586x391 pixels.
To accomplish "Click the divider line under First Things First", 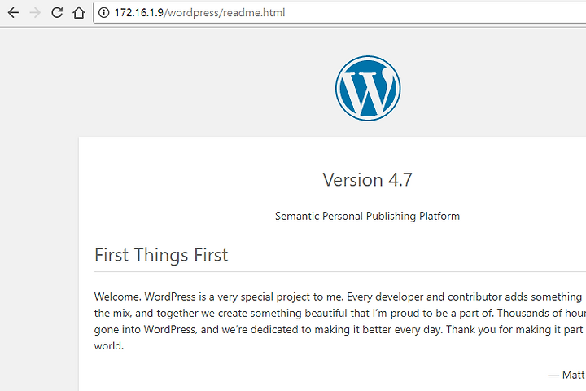I will [x=340, y=272].
